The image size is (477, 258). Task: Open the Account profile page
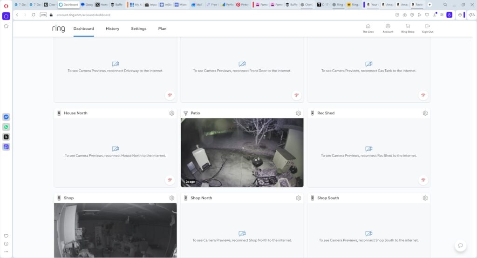(388, 28)
